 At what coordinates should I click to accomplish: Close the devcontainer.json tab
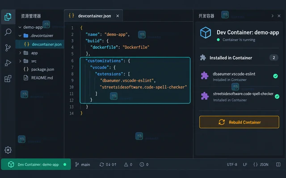pos(118,16)
